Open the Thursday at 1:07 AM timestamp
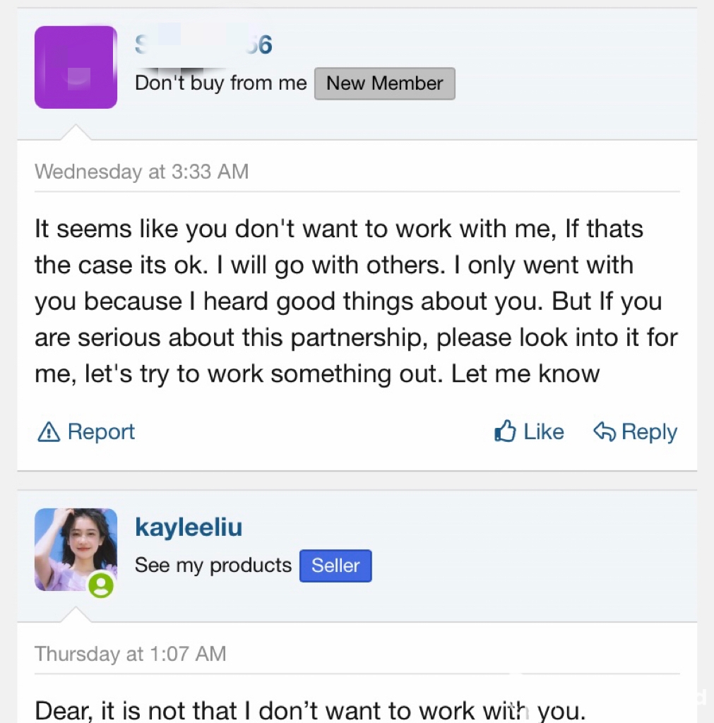This screenshot has width=714, height=723. (130, 654)
